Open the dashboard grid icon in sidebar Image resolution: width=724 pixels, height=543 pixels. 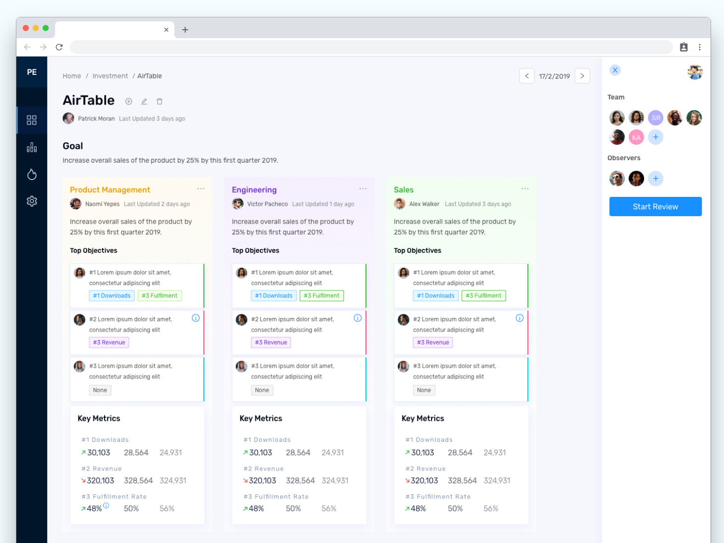pyautogui.click(x=32, y=120)
